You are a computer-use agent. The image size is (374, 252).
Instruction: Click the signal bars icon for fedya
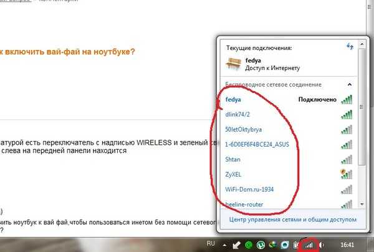pos(347,100)
